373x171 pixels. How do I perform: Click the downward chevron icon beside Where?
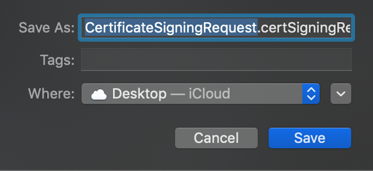point(341,94)
